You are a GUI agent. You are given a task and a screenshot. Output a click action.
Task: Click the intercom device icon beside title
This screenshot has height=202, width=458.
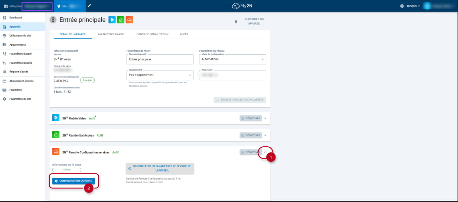tap(53, 20)
